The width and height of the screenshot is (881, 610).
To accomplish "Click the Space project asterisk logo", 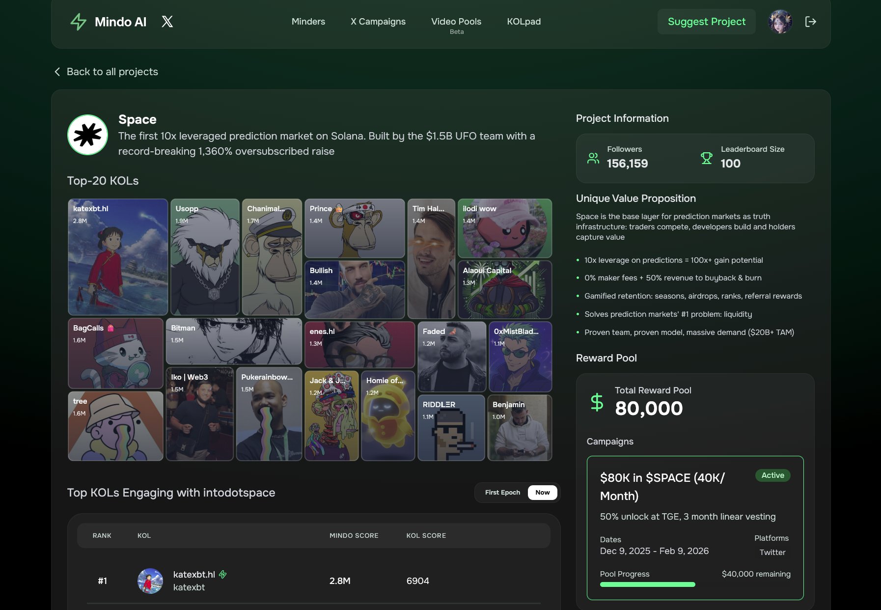I will click(87, 135).
